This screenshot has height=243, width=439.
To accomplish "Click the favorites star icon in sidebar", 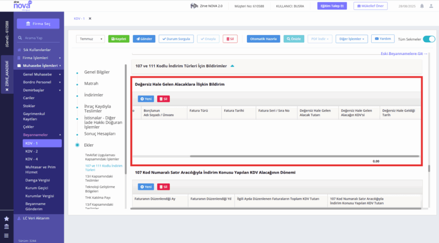I will (6, 219).
